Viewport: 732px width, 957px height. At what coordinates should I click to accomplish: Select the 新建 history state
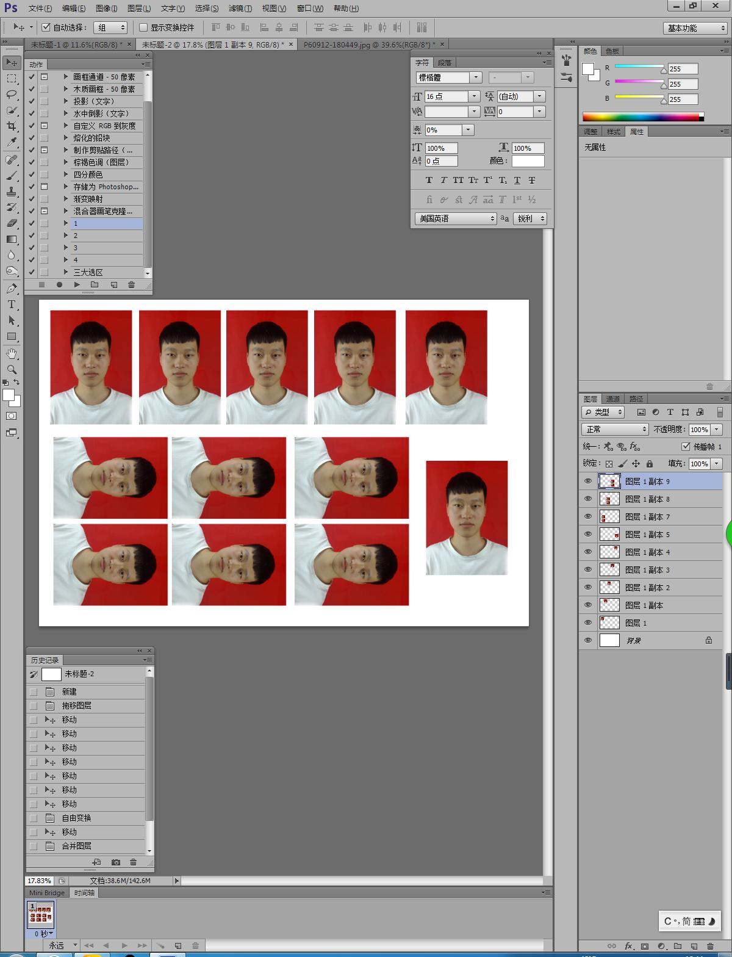[86, 692]
